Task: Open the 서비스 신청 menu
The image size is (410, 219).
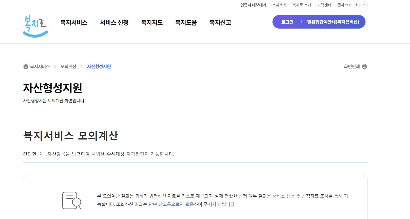Action: click(114, 23)
